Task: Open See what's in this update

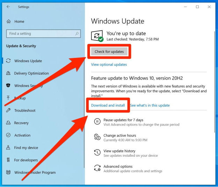Action: (150, 105)
